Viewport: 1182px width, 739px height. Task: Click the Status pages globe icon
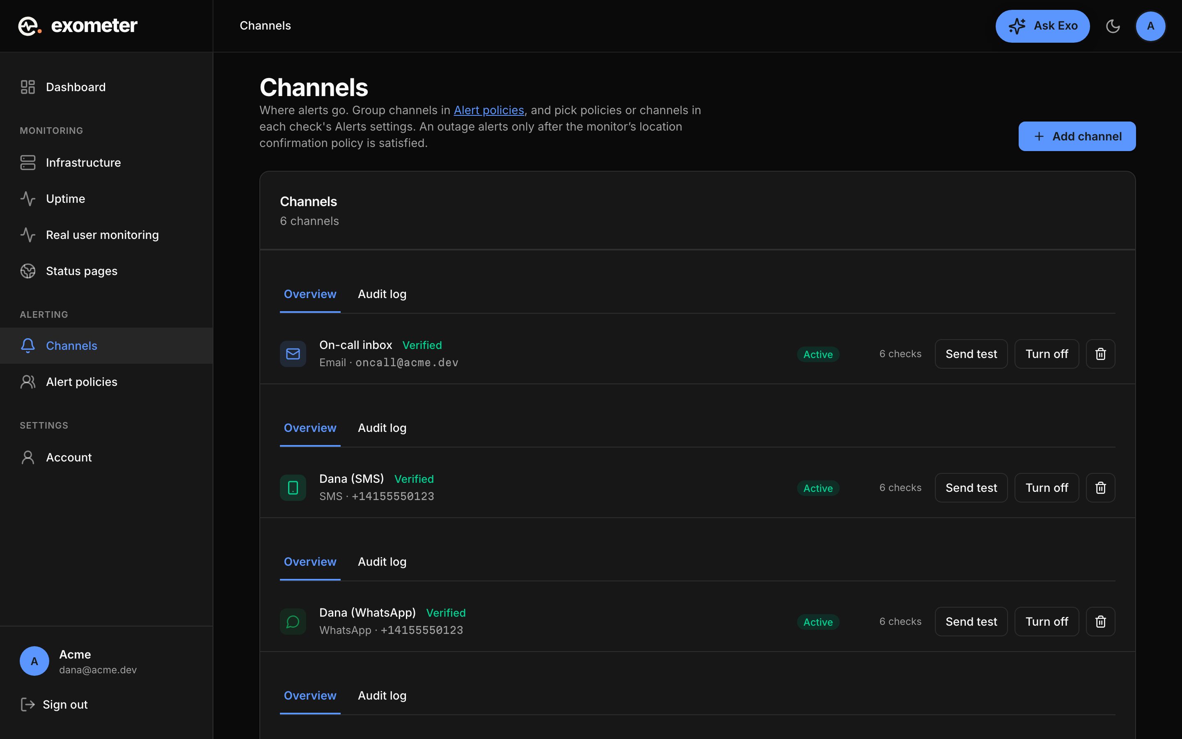click(x=28, y=271)
